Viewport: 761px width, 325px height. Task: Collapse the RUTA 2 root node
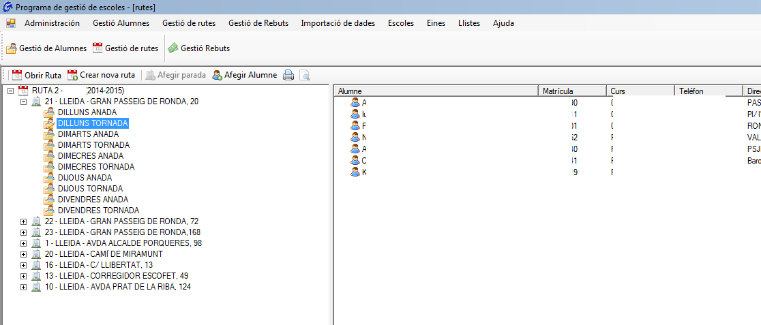[x=10, y=91]
